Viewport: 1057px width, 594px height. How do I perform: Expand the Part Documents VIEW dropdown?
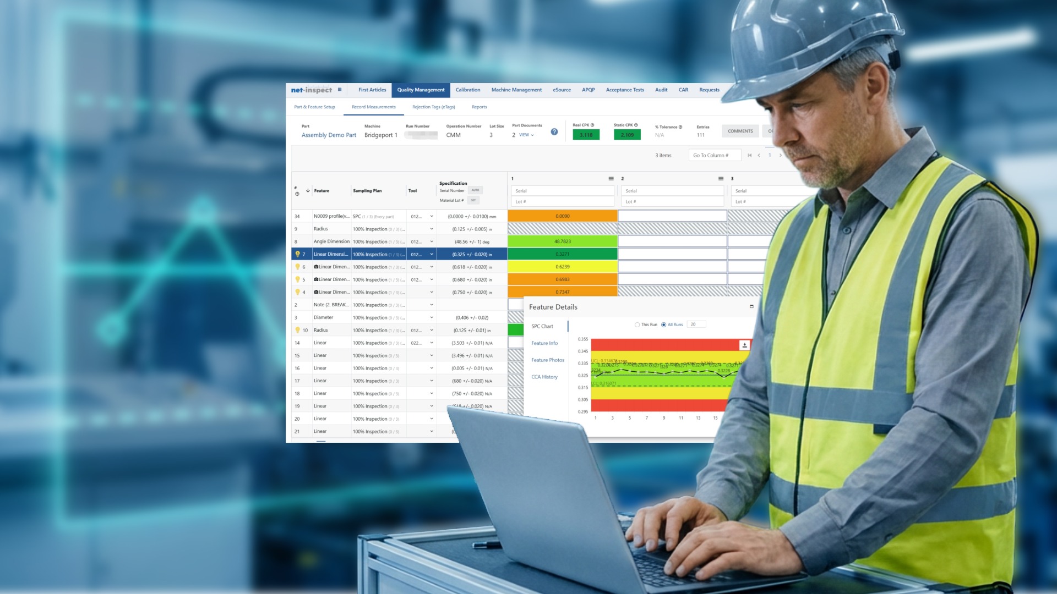pos(526,135)
